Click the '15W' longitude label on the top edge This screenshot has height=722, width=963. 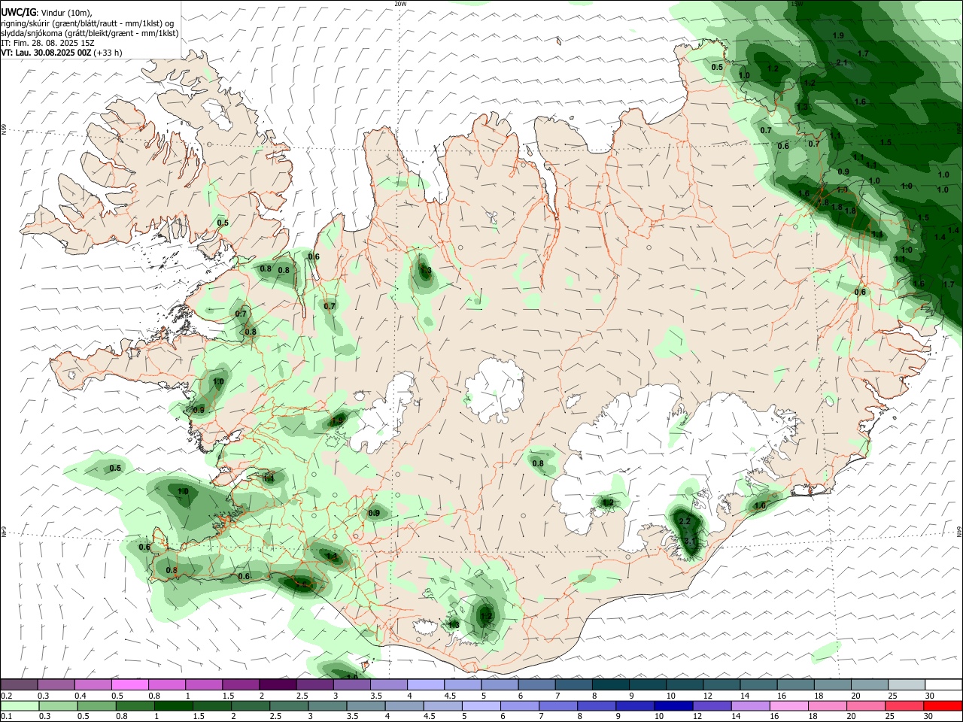(797, 4)
